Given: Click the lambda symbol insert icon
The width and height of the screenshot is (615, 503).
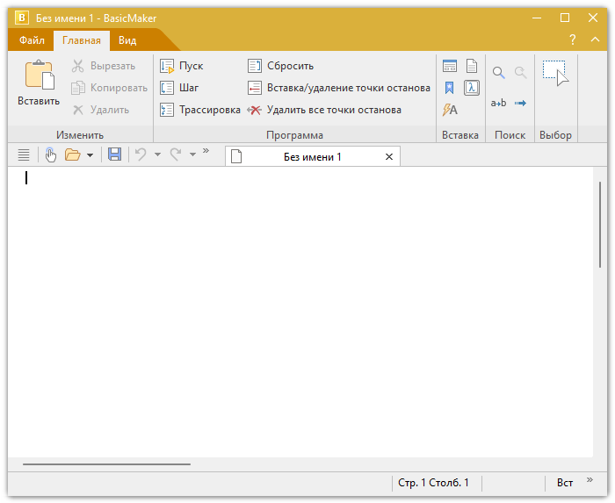Looking at the screenshot, I should (x=472, y=88).
